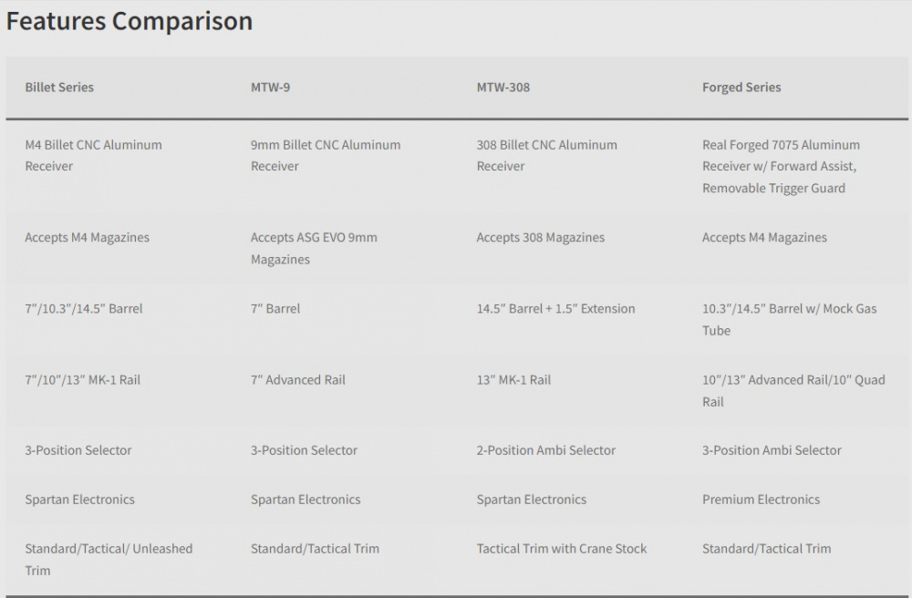Select the Forged Series column header
Image resolution: width=912 pixels, height=598 pixels.
point(741,88)
